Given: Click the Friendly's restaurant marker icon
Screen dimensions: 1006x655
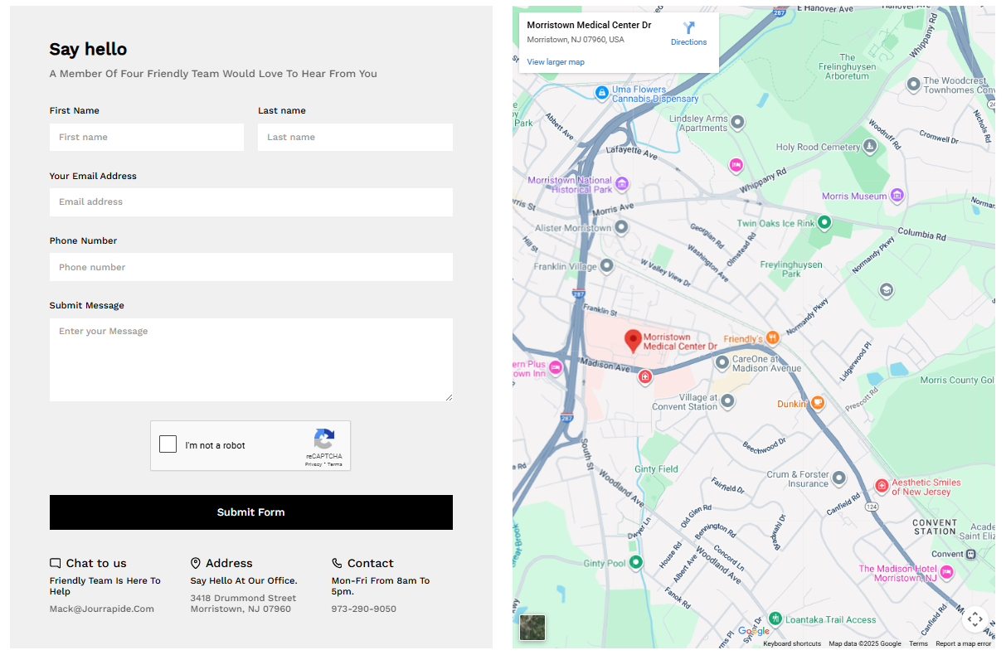Looking at the screenshot, I should point(772,338).
